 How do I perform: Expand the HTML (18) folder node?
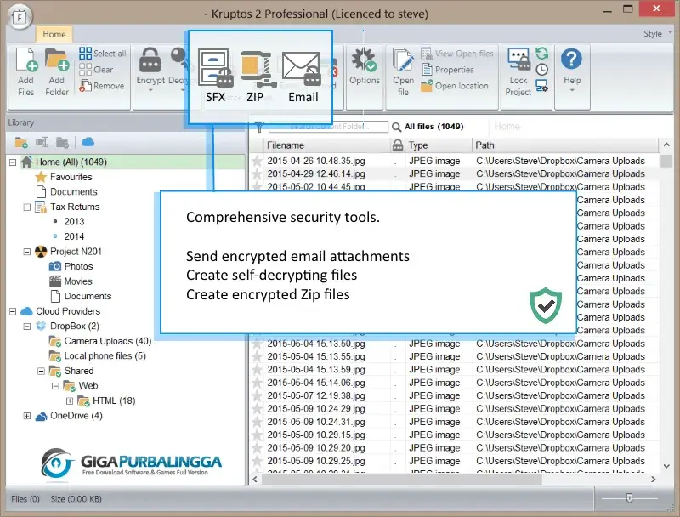click(70, 401)
